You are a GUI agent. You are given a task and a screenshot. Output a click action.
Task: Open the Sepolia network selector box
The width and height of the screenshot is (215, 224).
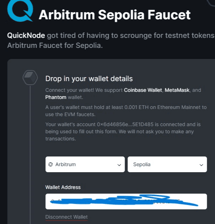tap(167, 165)
